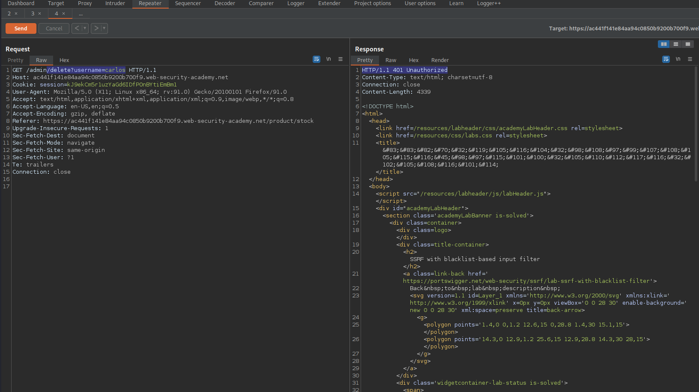Show non-printable characters in the Response viewer
This screenshot has width=699, height=392.
pyautogui.click(x=678, y=59)
